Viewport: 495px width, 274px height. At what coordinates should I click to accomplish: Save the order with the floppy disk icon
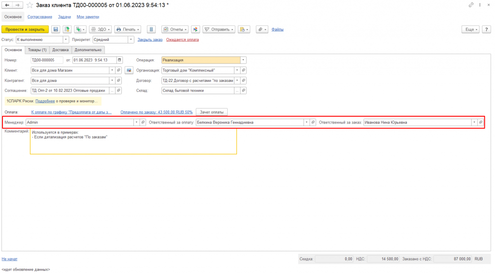(56, 29)
